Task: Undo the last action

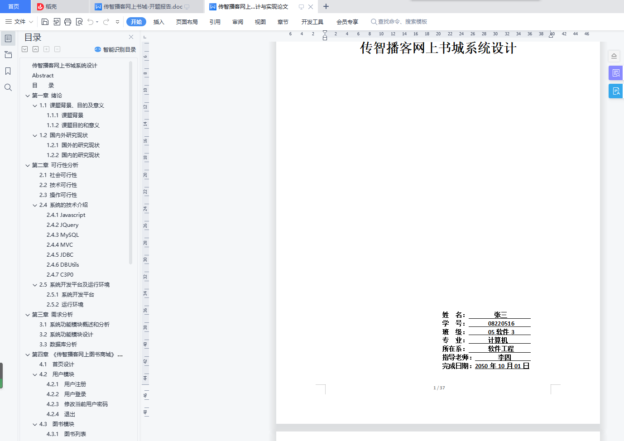Action: [x=91, y=22]
